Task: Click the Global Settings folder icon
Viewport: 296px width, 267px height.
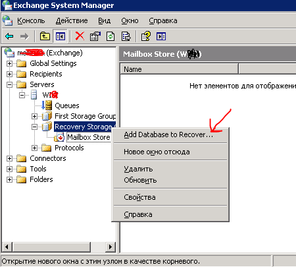Action: (22, 63)
